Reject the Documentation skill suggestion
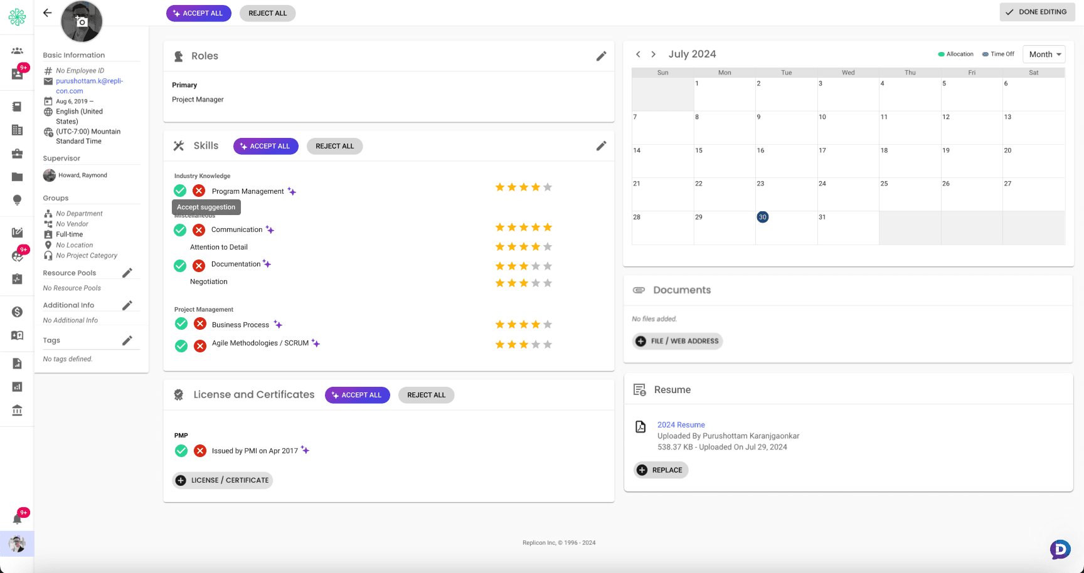Viewport: 1084px width, 573px height. [199, 266]
